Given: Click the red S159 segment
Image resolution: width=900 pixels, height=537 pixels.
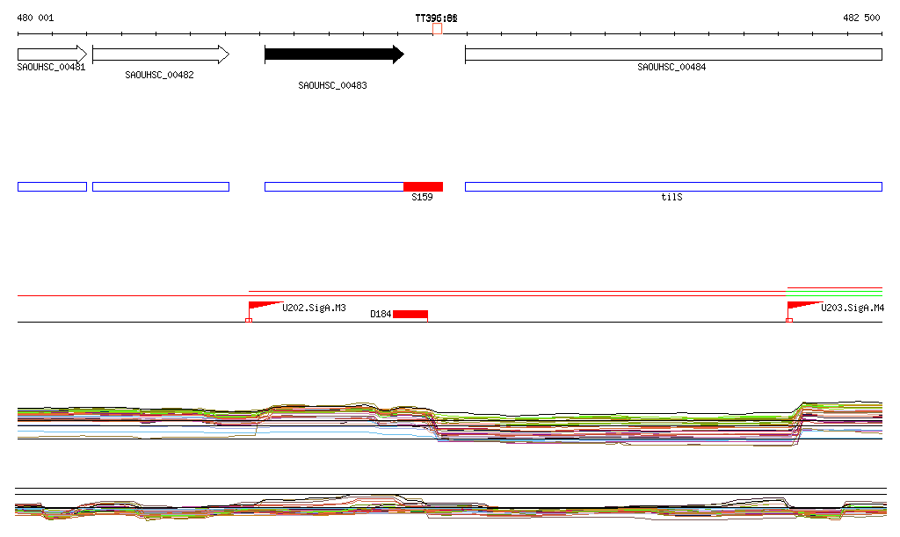Looking at the screenshot, I should pyautogui.click(x=423, y=186).
